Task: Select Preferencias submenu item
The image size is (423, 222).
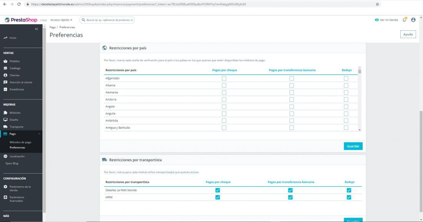Action: [x=17, y=147]
